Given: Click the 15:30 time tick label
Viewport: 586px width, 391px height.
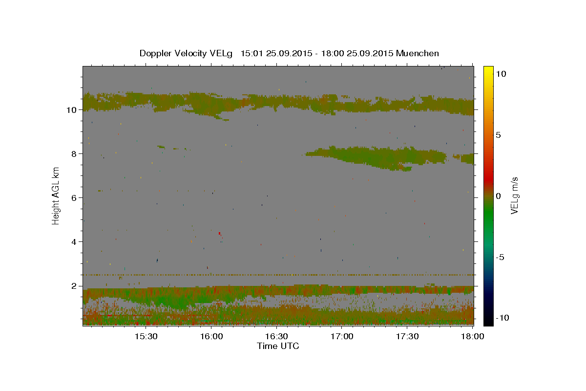Looking at the screenshot, I should point(146,337).
